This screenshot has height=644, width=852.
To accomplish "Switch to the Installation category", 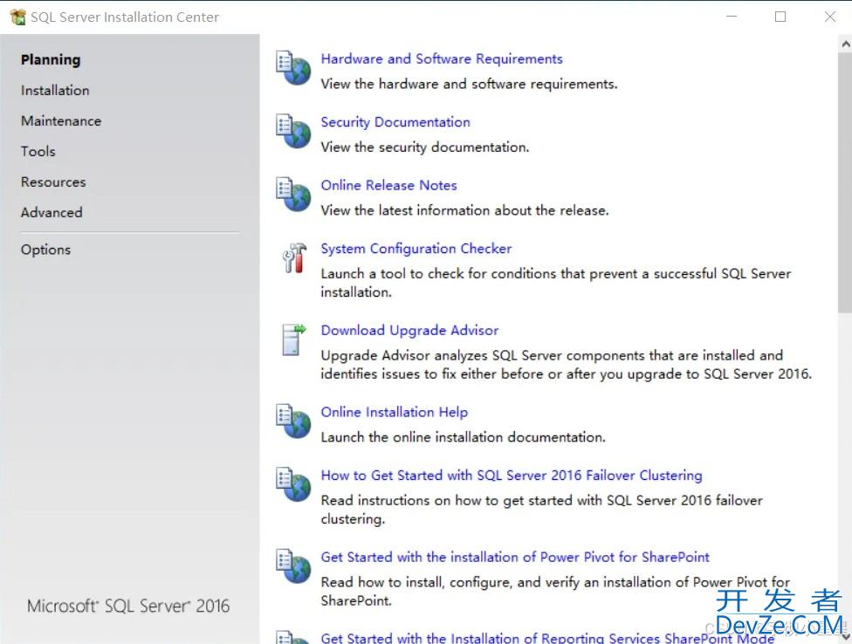I will pyautogui.click(x=55, y=90).
